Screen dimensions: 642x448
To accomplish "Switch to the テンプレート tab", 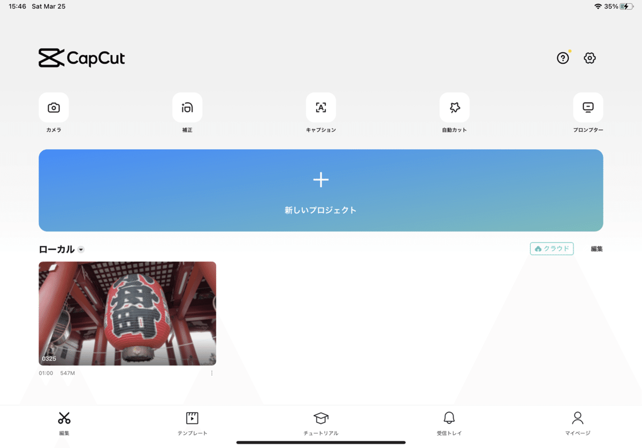I will pos(193,423).
